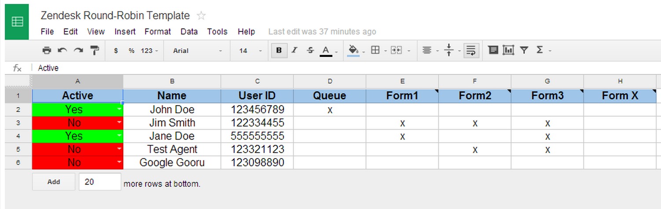
Task: Click the 123321123 User ID cell
Action: coord(257,149)
